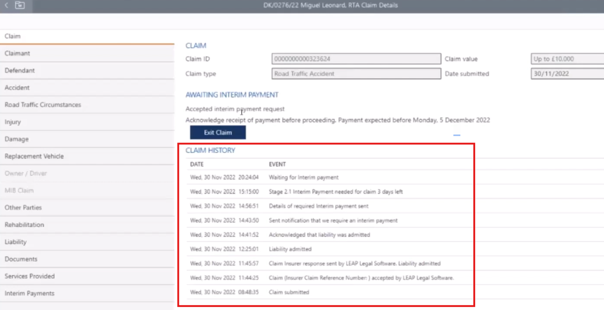
Task: Open the Injury section
Action: (x=13, y=122)
